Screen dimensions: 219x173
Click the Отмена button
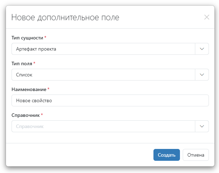pos(196,155)
